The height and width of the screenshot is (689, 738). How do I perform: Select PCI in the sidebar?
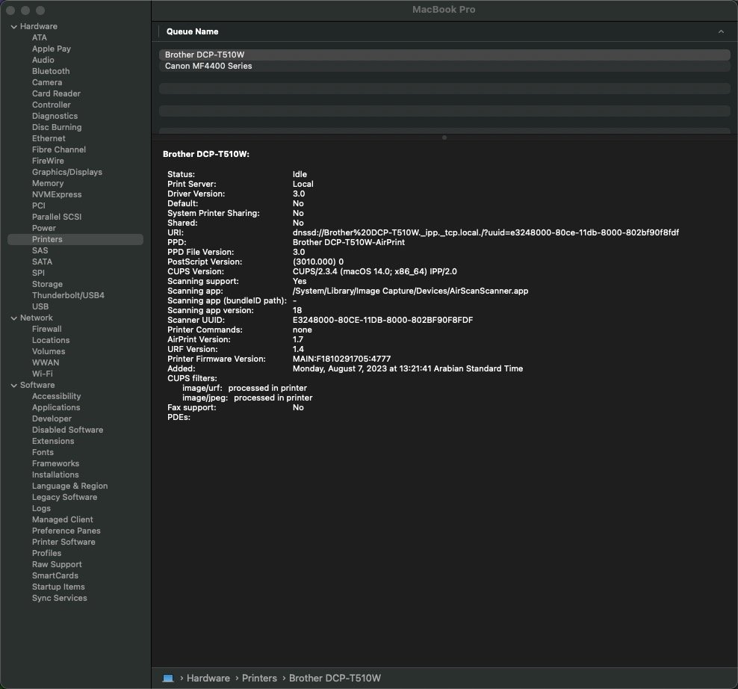(x=39, y=206)
